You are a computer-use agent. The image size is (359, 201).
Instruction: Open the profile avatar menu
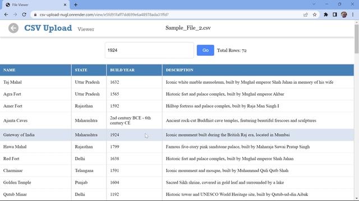344,15
